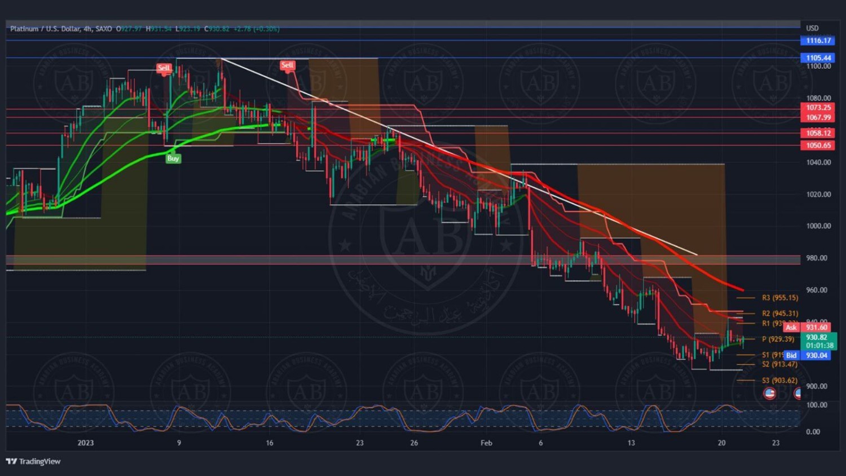
Task: Click the 960.00 price axis tick
Action: 817,290
